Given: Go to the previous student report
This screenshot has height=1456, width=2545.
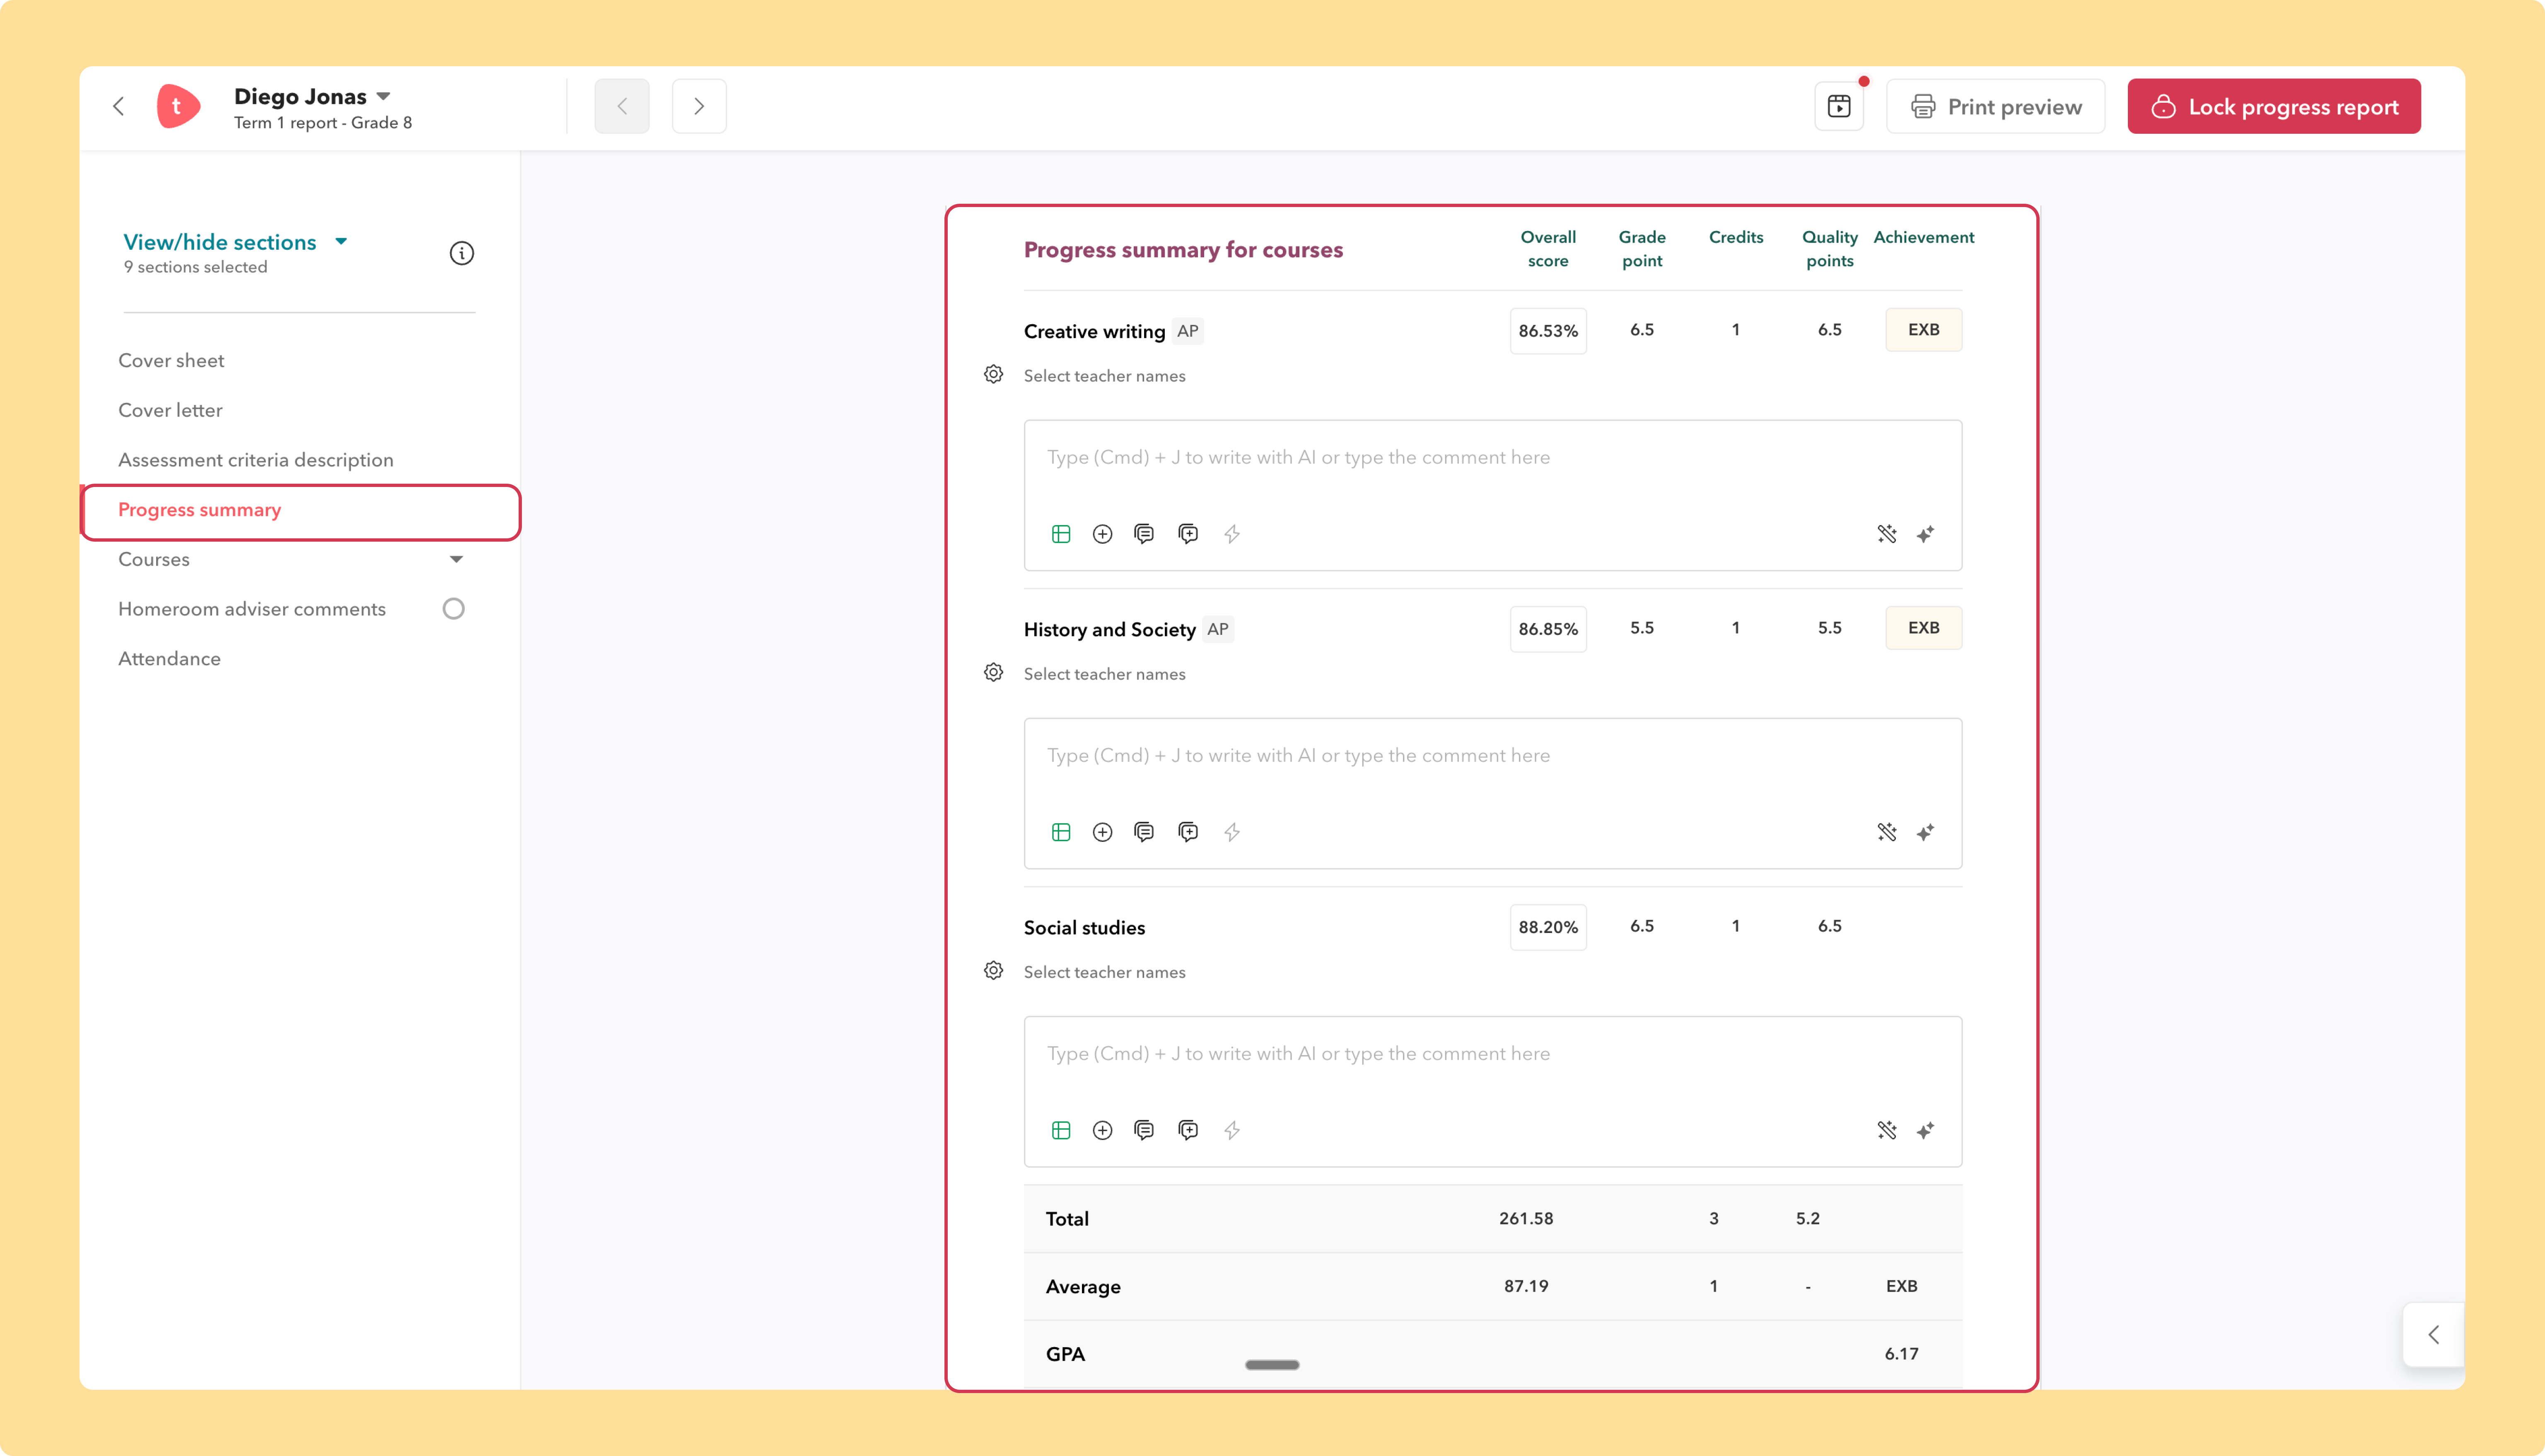Looking at the screenshot, I should (622, 106).
